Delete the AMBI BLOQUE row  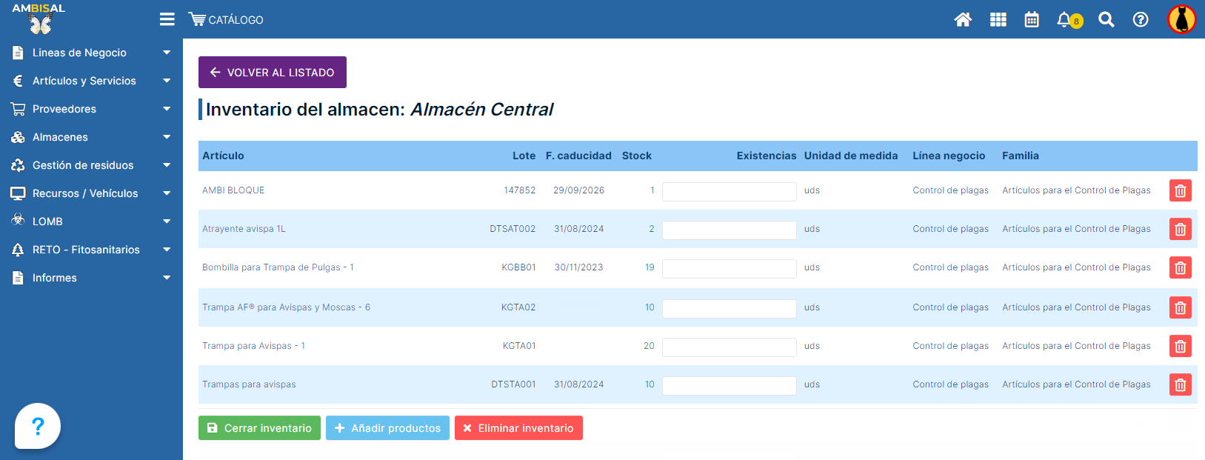(x=1180, y=191)
